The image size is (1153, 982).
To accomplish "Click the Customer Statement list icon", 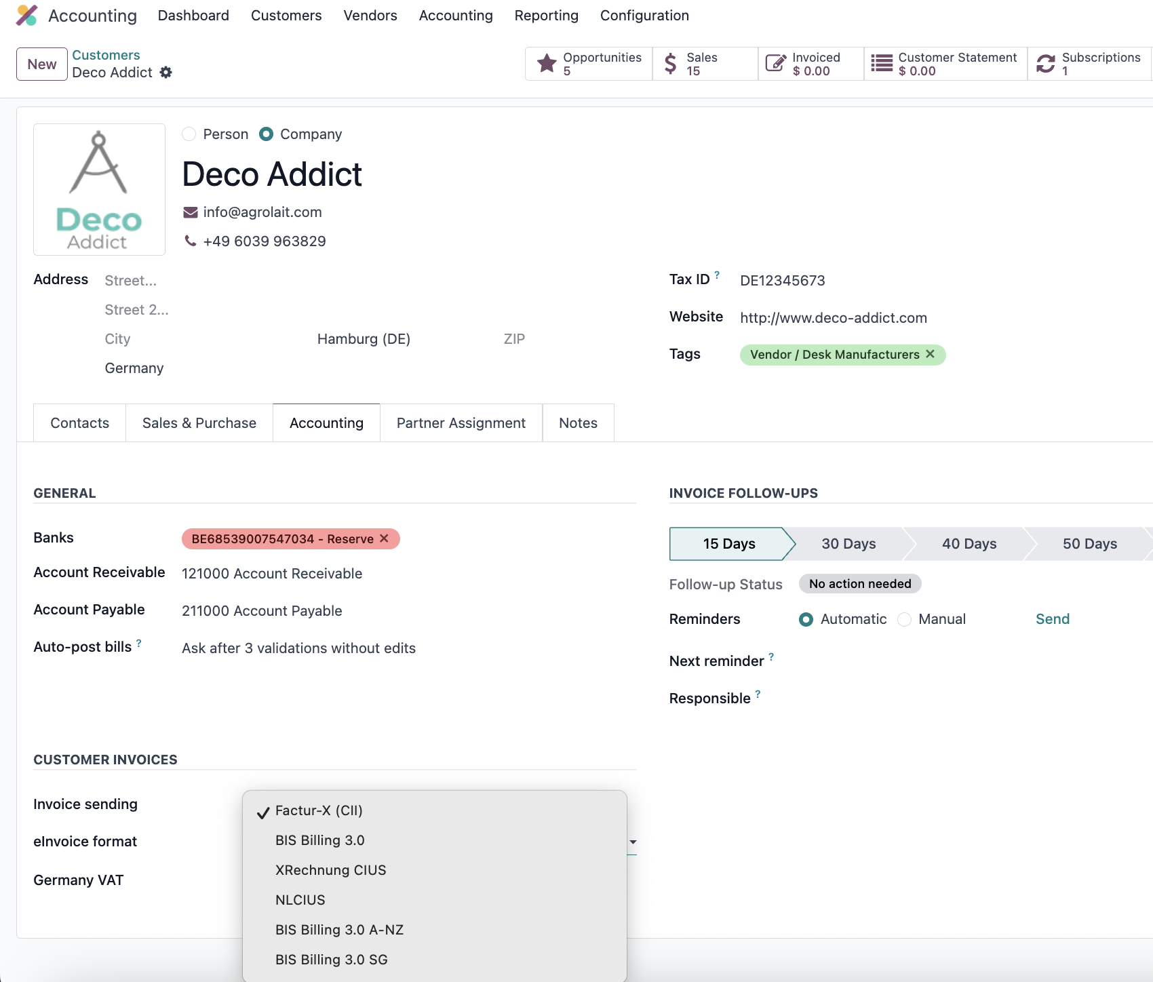I will pos(882,64).
